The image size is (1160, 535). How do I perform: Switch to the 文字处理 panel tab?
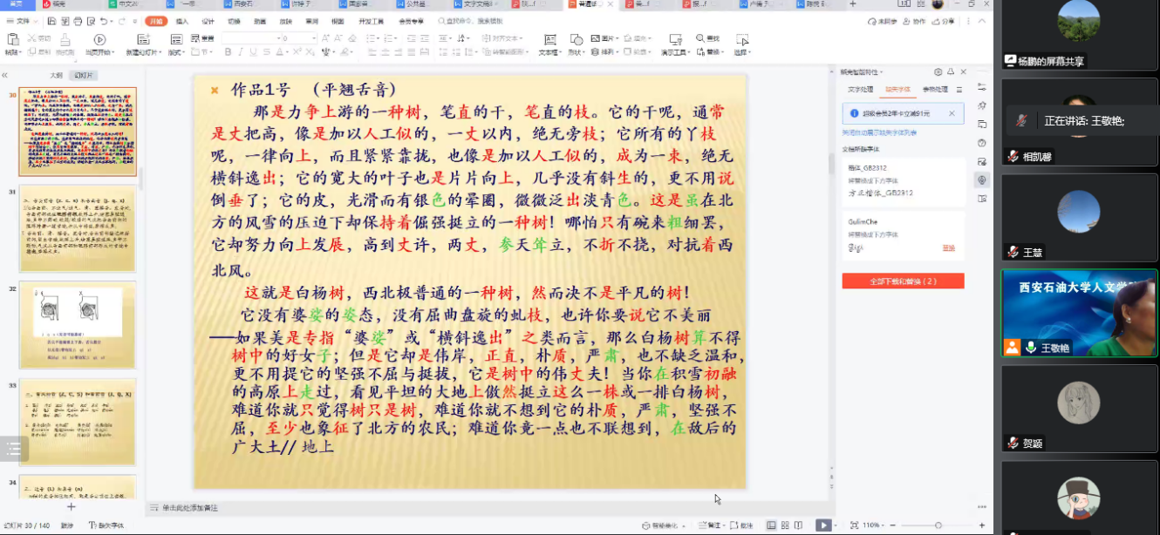pyautogui.click(x=861, y=90)
